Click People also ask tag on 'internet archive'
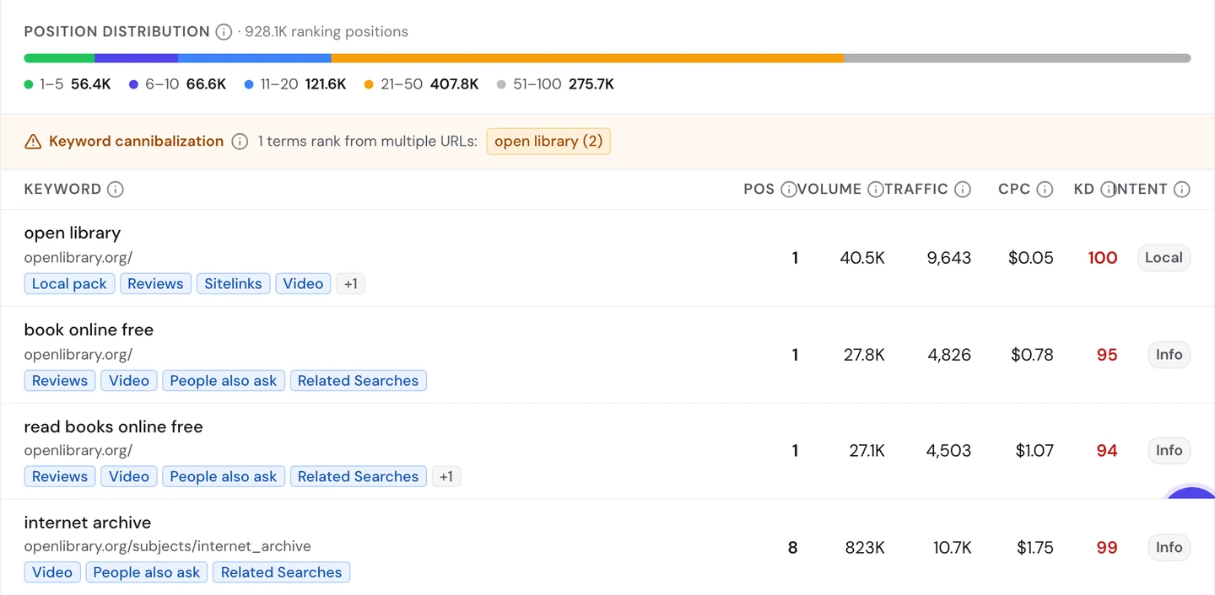 (x=147, y=572)
